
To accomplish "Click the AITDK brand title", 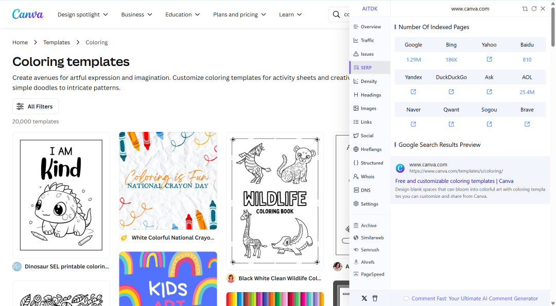I will [370, 9].
